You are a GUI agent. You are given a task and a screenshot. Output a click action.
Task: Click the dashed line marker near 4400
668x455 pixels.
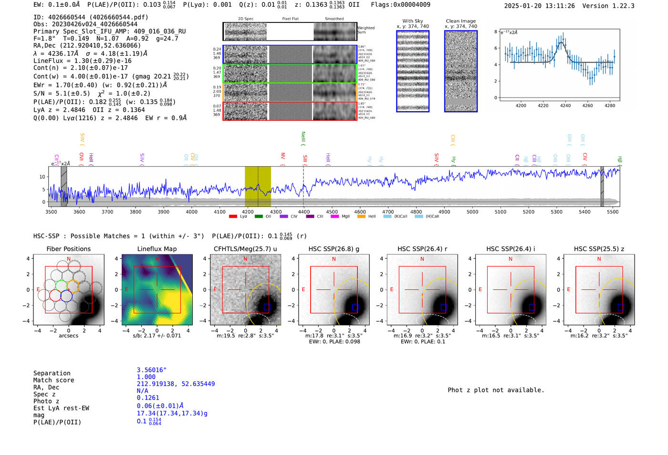pyautogui.click(x=303, y=186)
